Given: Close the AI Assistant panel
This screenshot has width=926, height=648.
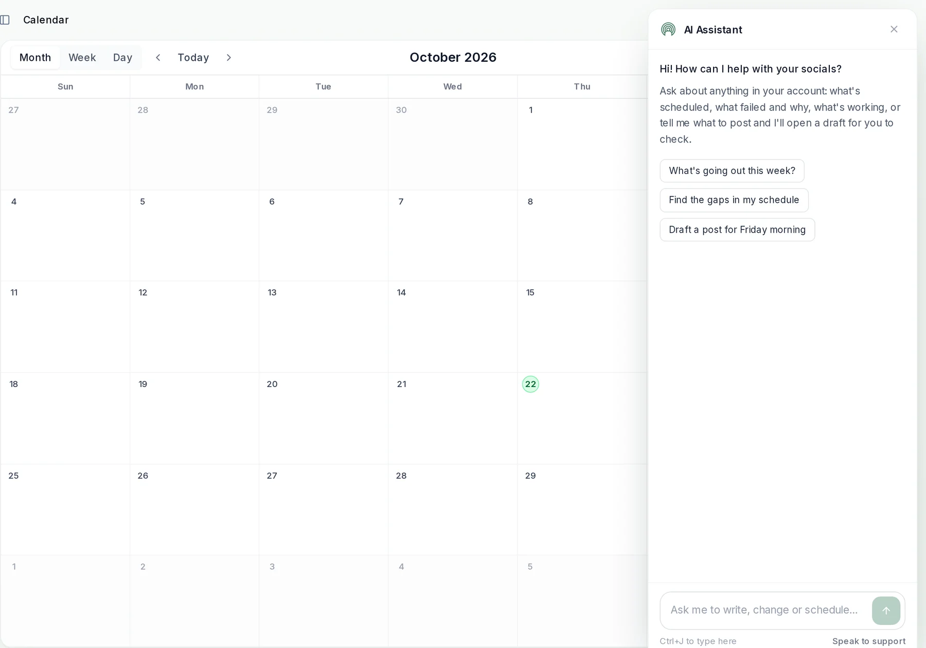Looking at the screenshot, I should 894,29.
